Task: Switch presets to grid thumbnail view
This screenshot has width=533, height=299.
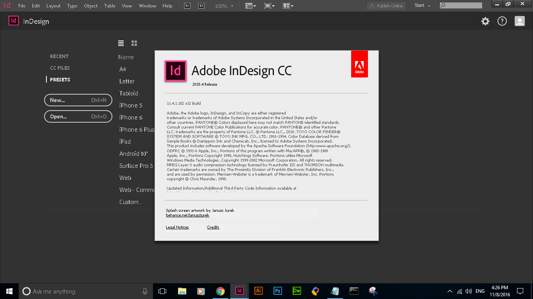Action: pyautogui.click(x=134, y=43)
